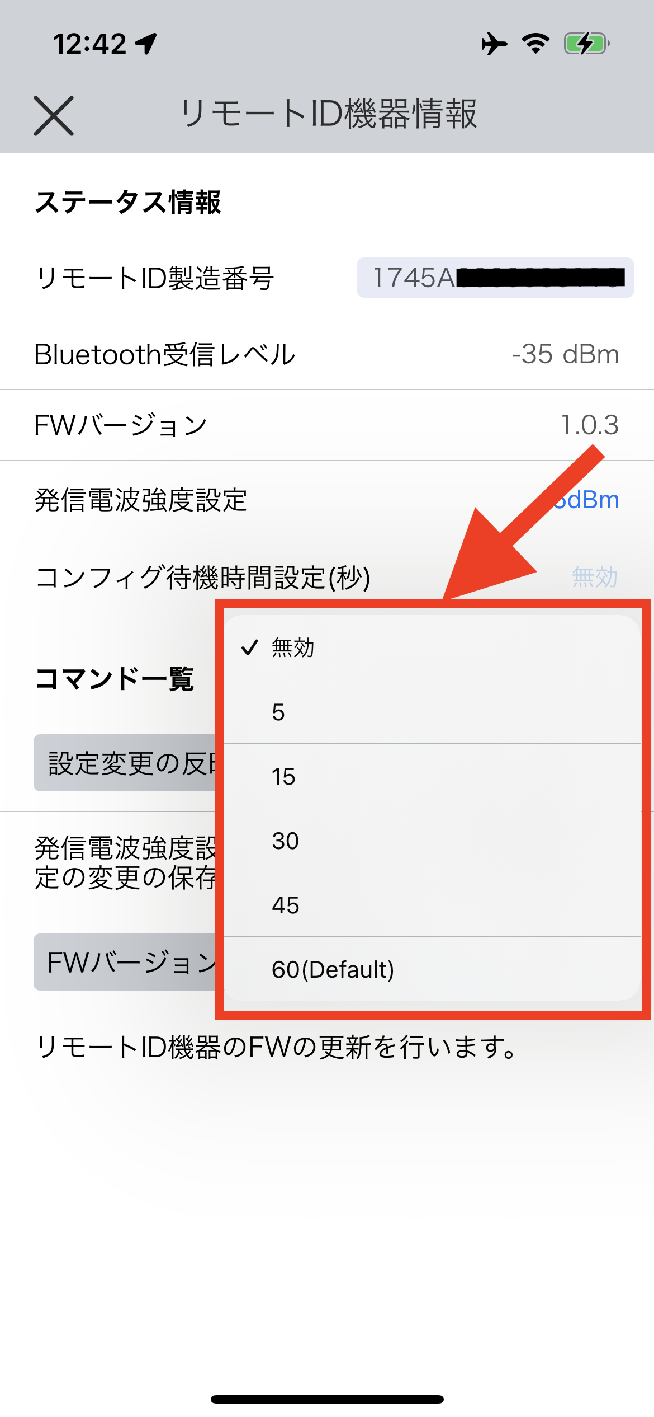654x1417 pixels.
Task: Tap the checkmark next to 無効
Action: point(249,647)
